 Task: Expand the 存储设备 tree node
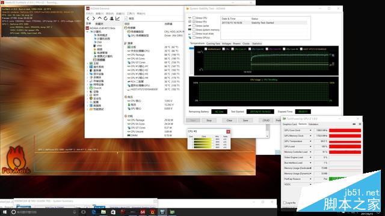point(88,81)
